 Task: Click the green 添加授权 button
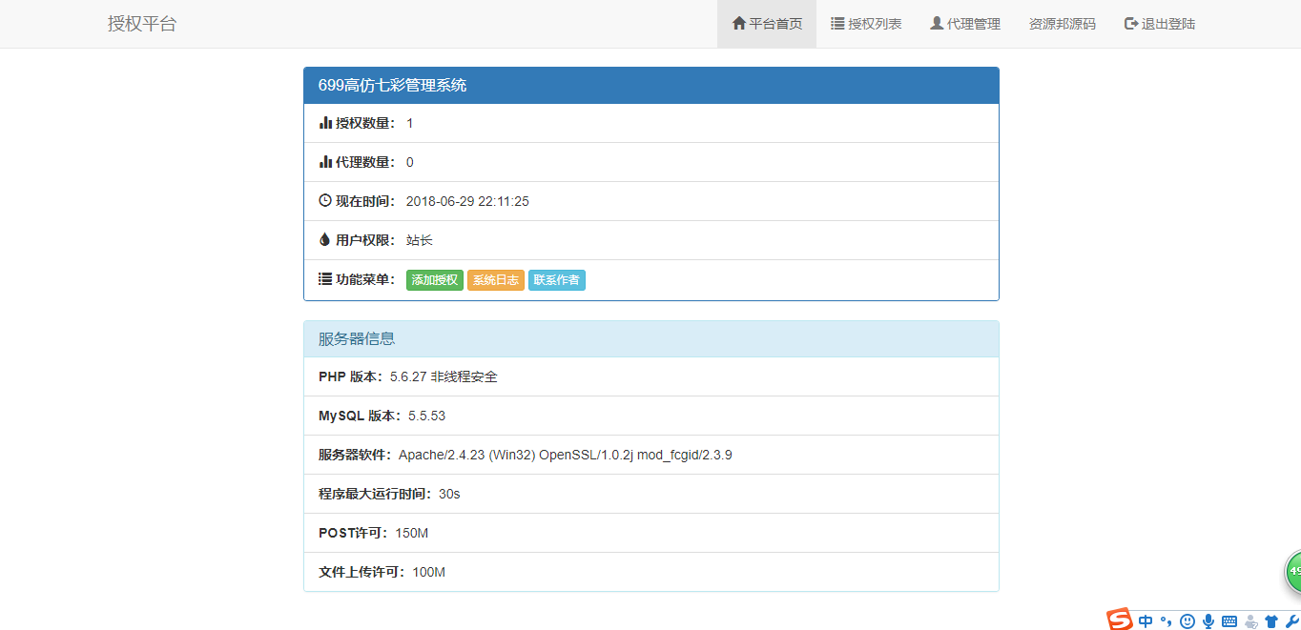click(x=435, y=280)
